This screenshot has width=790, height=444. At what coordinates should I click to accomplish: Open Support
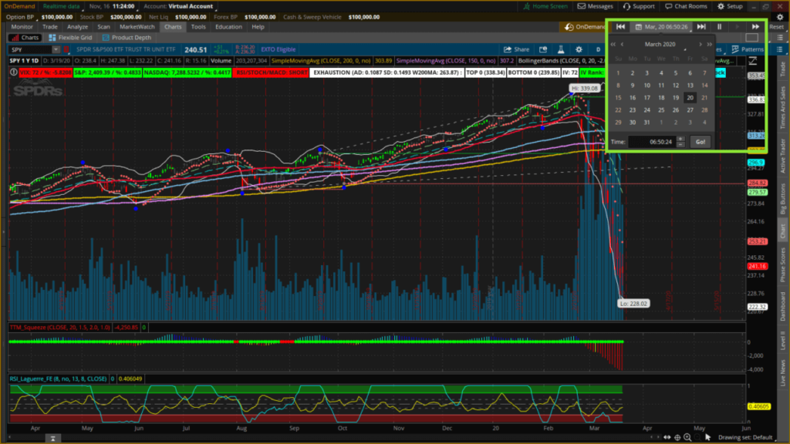pos(638,6)
